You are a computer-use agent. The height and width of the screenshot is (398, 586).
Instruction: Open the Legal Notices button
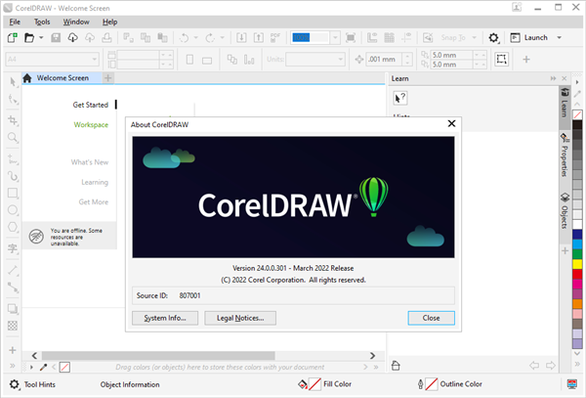pyautogui.click(x=240, y=318)
